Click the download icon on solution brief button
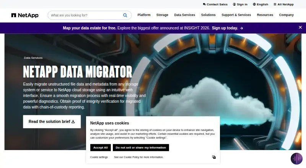Screen dimensions: 306x168 click(73, 122)
